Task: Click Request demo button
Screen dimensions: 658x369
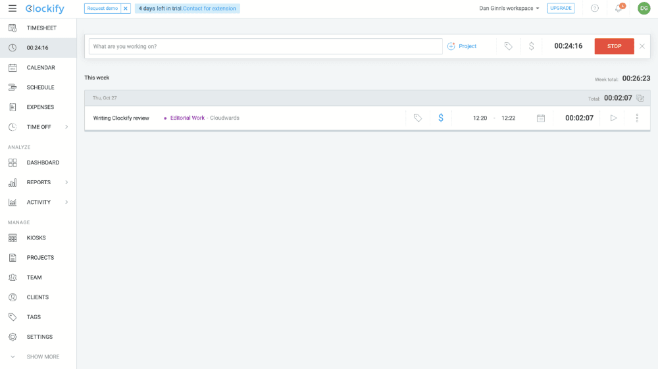Action: (x=103, y=9)
